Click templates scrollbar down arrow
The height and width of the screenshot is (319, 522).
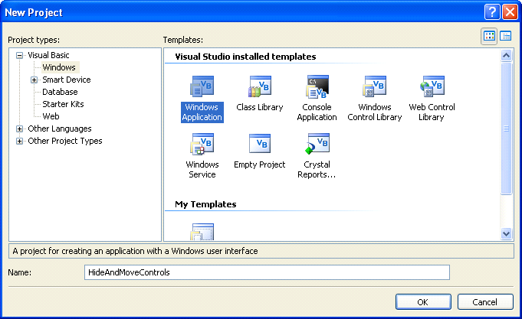pos(507,234)
